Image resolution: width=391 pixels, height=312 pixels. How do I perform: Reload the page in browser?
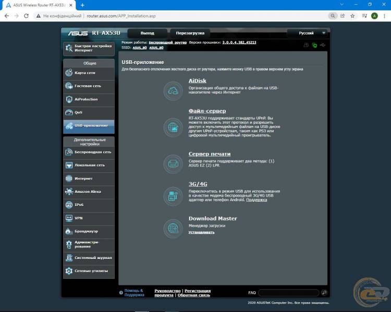tap(26, 16)
